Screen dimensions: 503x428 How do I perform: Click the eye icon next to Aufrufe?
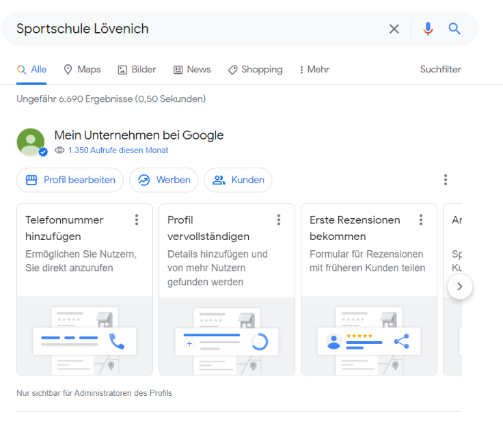click(59, 150)
